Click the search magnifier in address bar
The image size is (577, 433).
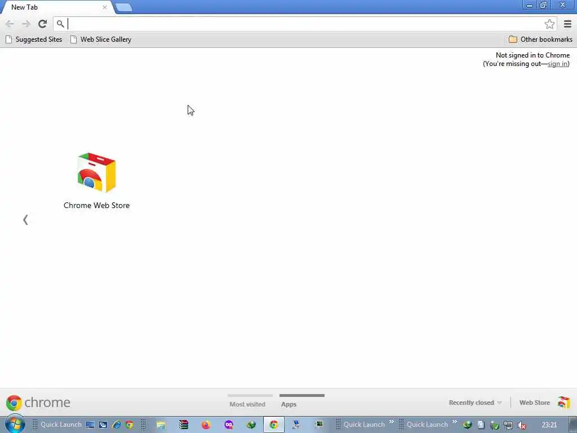60,24
